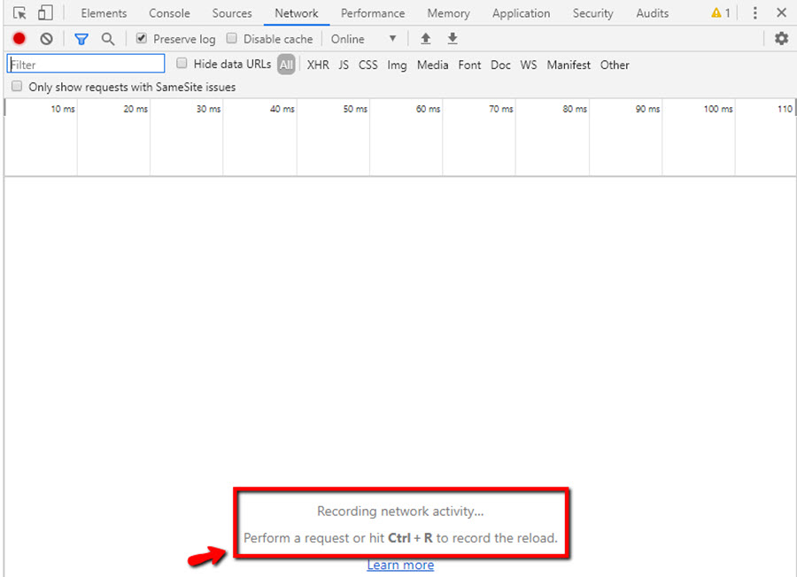This screenshot has width=797, height=577.
Task: Check Only show requests with SameSite issues
Action: (17, 86)
